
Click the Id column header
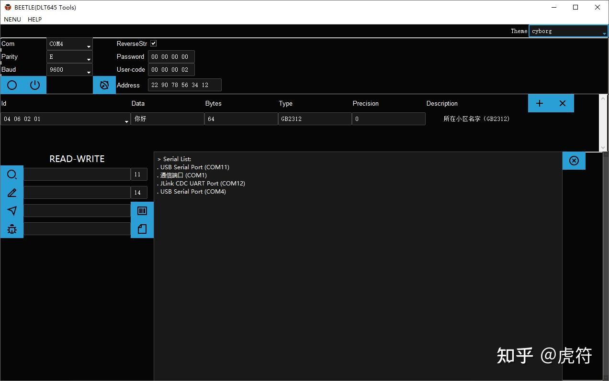tap(4, 103)
